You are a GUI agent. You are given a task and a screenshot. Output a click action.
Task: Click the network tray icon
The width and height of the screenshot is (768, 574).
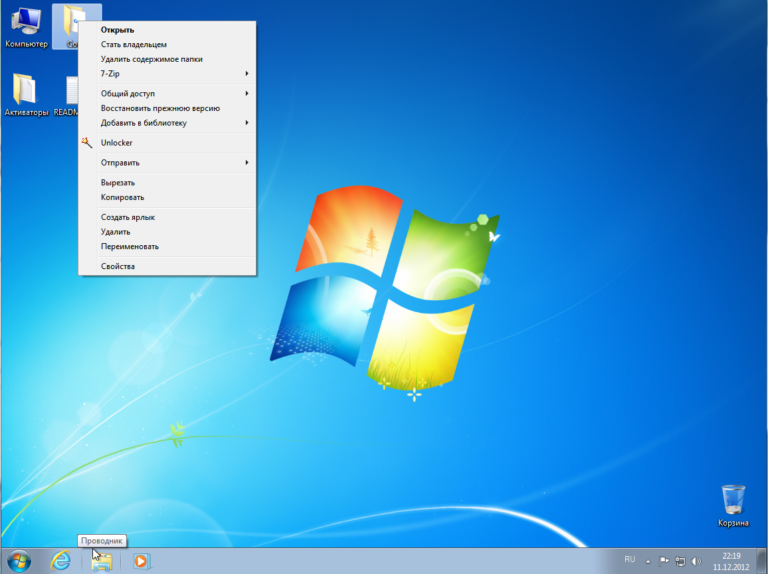(680, 561)
